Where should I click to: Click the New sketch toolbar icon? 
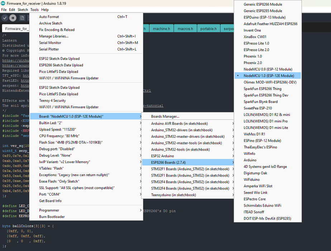[x=22, y=18]
